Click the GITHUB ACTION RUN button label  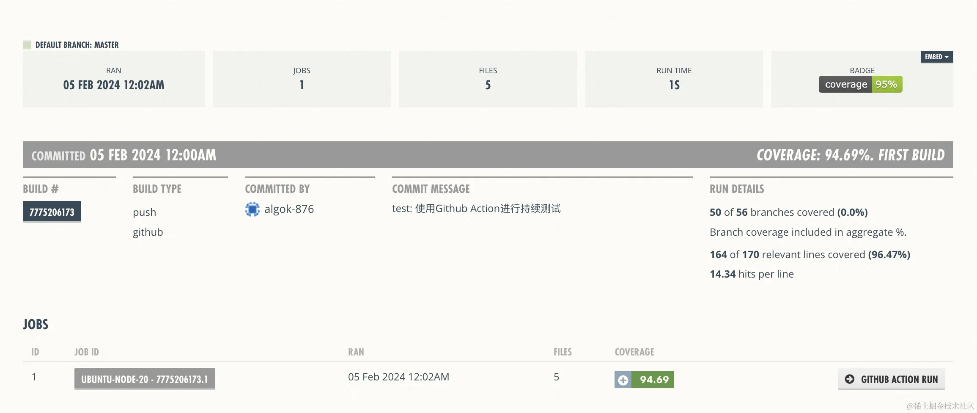point(899,380)
